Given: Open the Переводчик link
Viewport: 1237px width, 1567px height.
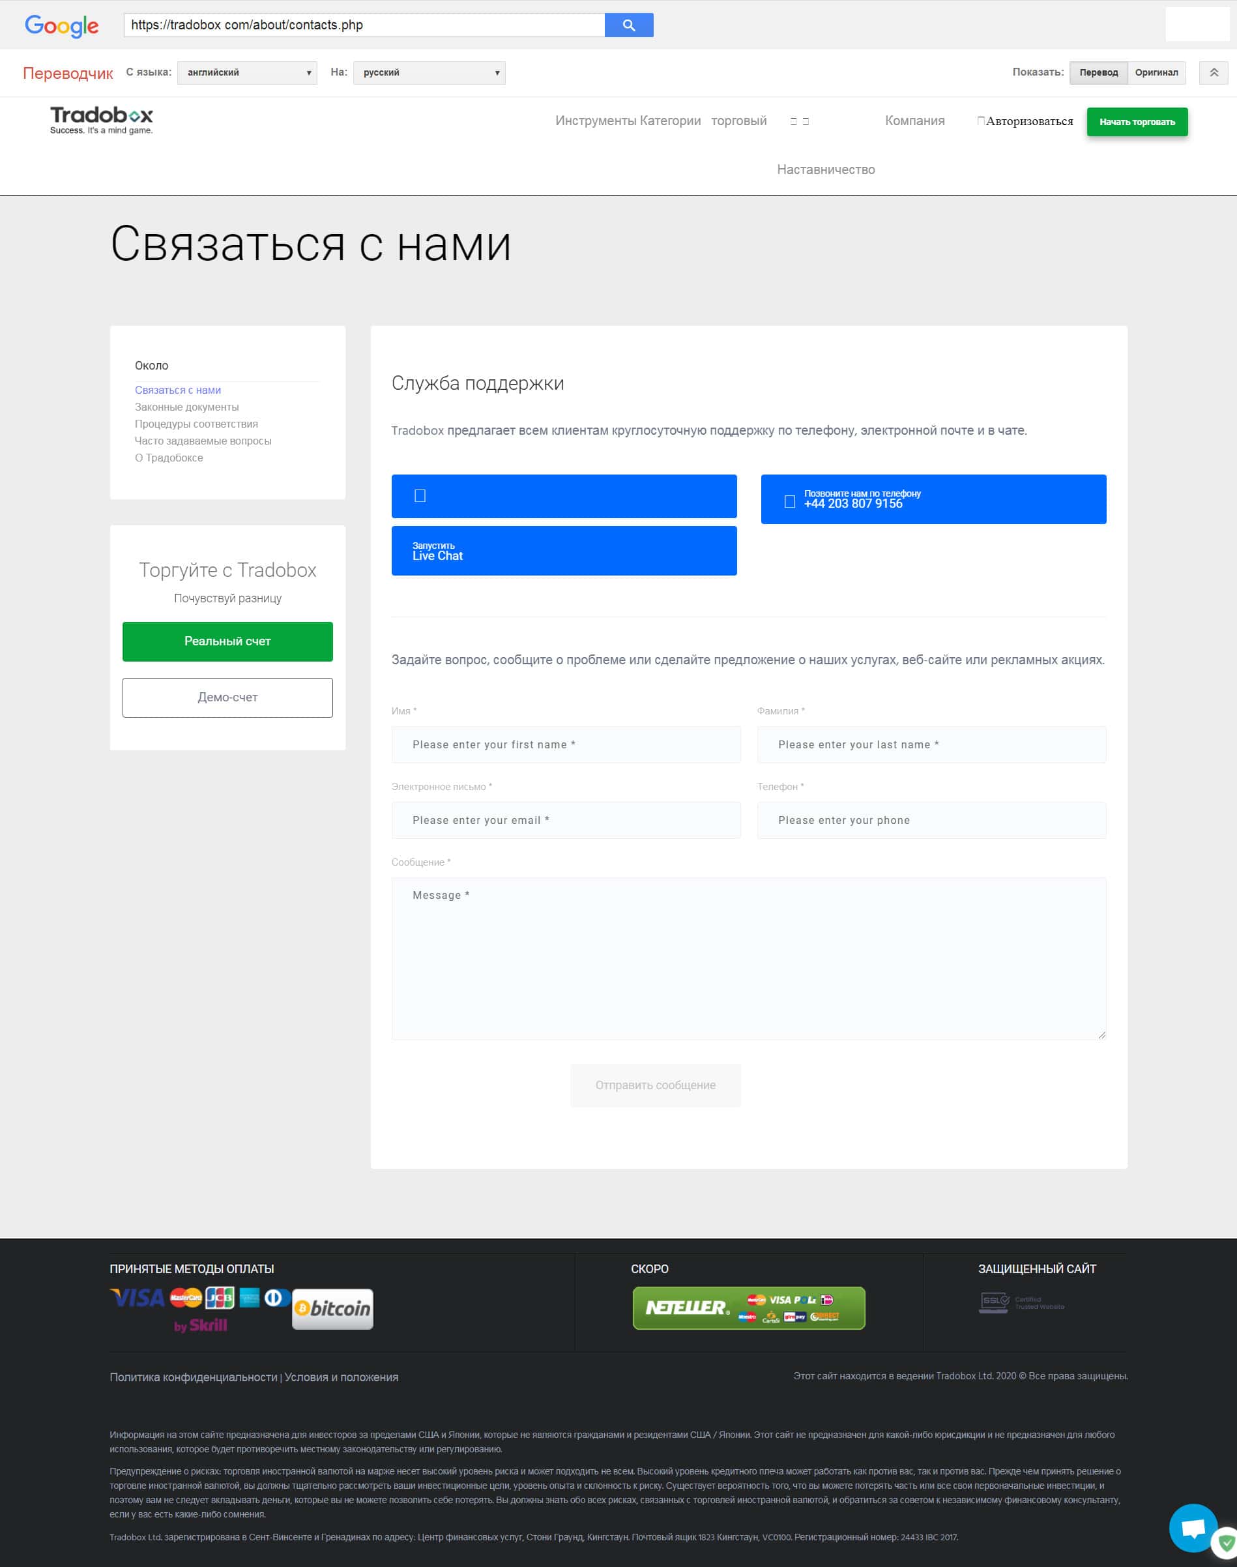Looking at the screenshot, I should (x=68, y=73).
